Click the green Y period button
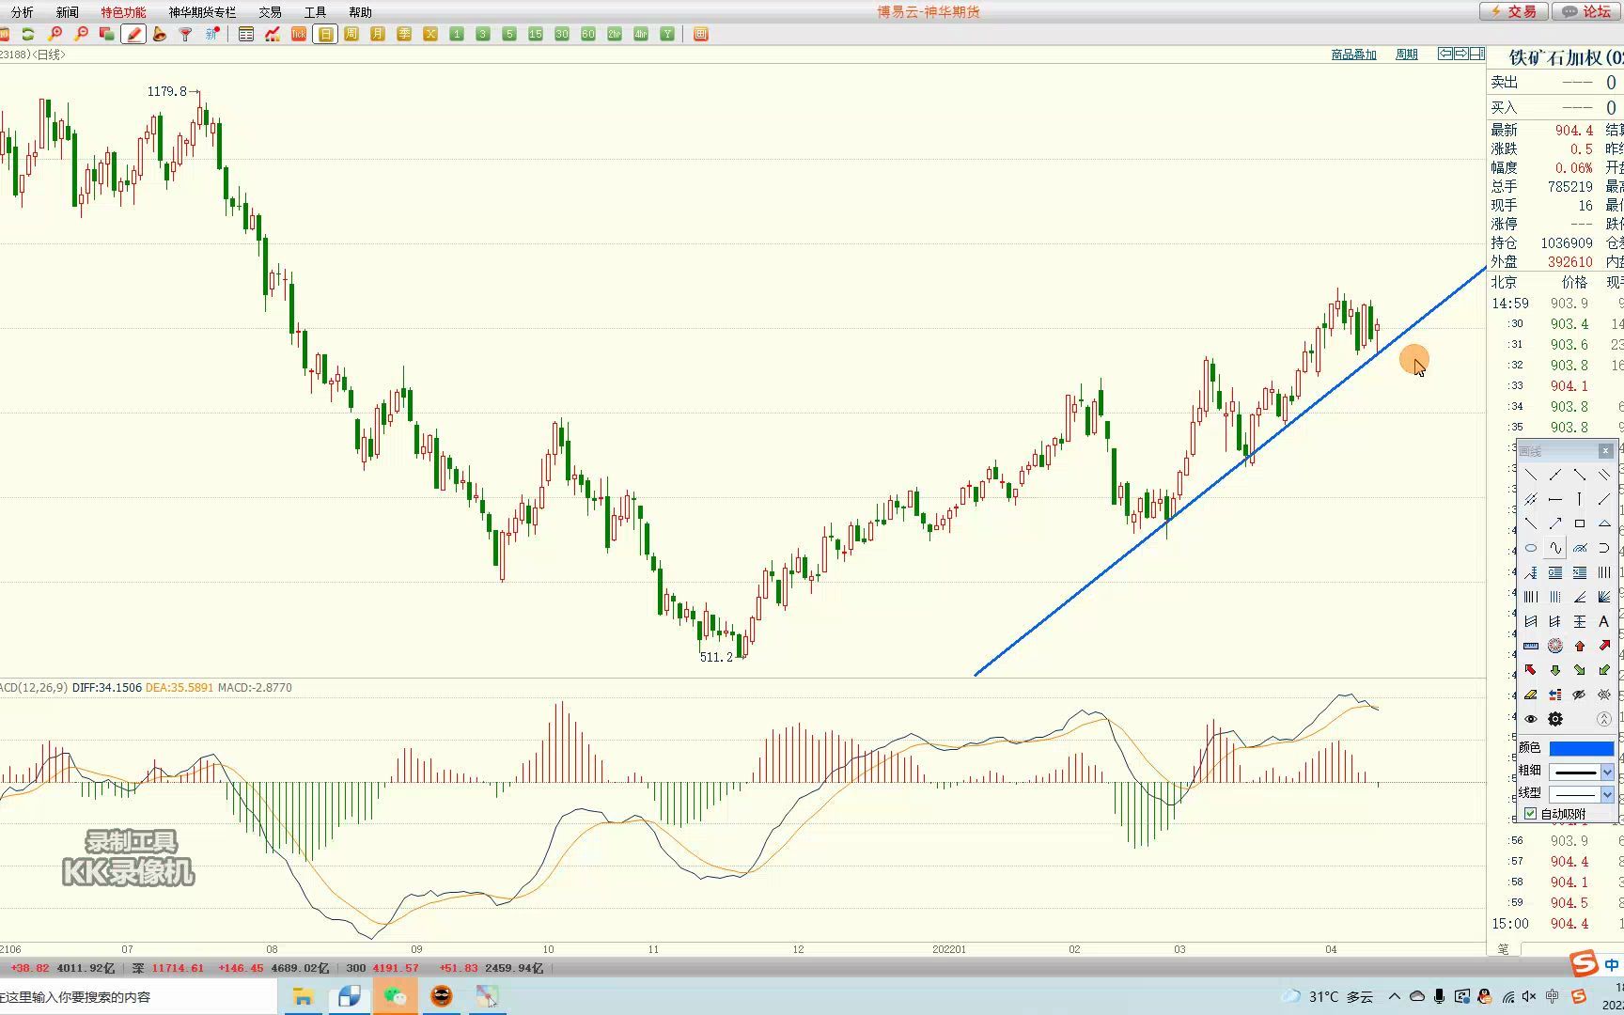Image resolution: width=1624 pixels, height=1015 pixels. click(x=667, y=34)
